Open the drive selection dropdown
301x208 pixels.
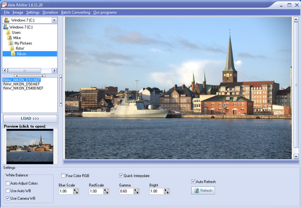tap(55, 20)
